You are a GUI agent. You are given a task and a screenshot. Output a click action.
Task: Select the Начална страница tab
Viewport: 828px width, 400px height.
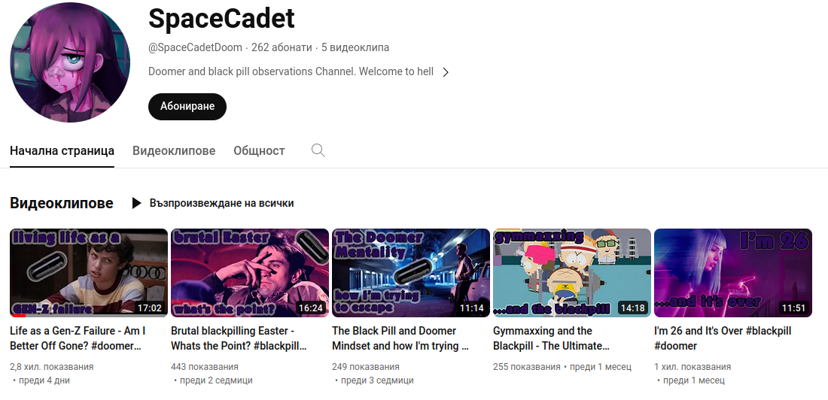pos(62,150)
